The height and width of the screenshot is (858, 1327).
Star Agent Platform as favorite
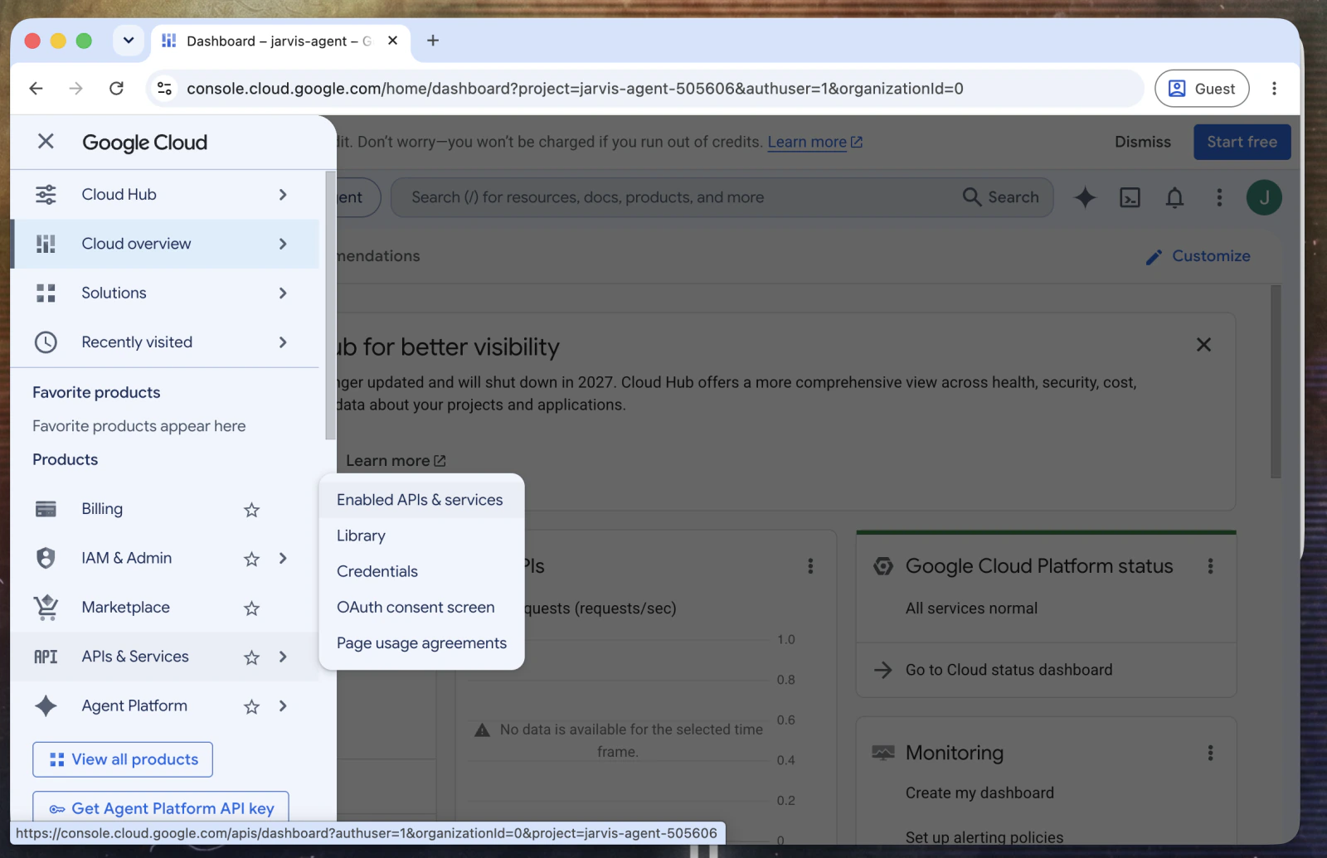(x=252, y=706)
